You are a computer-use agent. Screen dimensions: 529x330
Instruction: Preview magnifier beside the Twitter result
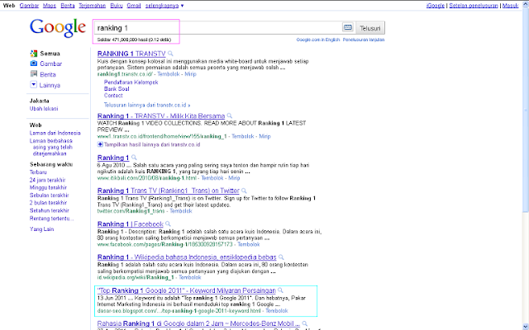[244, 191]
